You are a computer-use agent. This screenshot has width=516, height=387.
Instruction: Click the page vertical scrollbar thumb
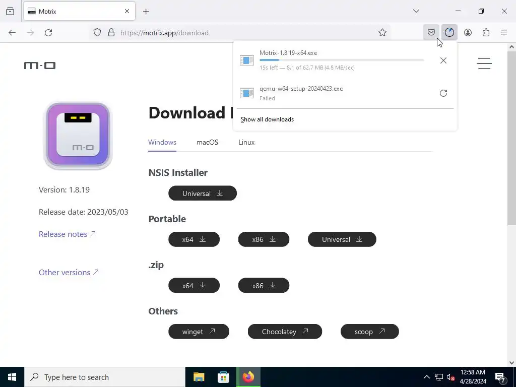[x=511, y=139]
